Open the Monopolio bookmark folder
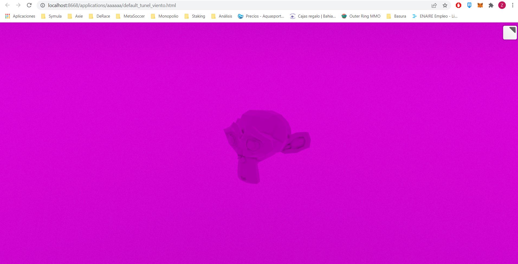The width and height of the screenshot is (518, 264). pyautogui.click(x=165, y=16)
